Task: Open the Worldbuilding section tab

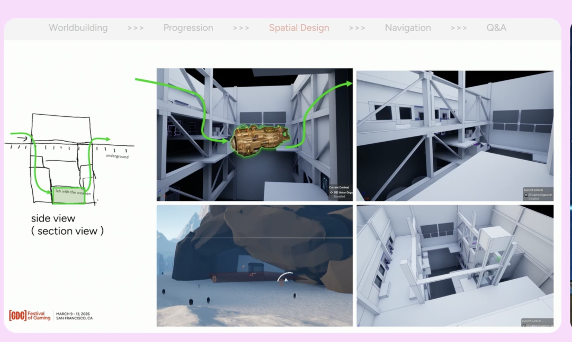Action: [78, 27]
